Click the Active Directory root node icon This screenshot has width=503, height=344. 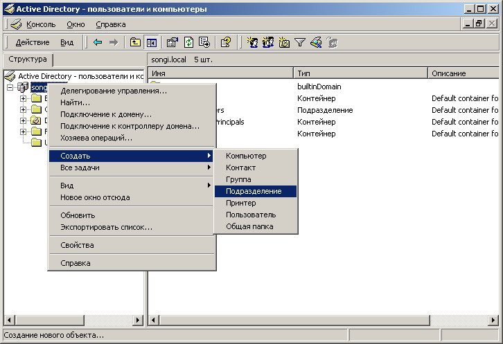coord(10,76)
